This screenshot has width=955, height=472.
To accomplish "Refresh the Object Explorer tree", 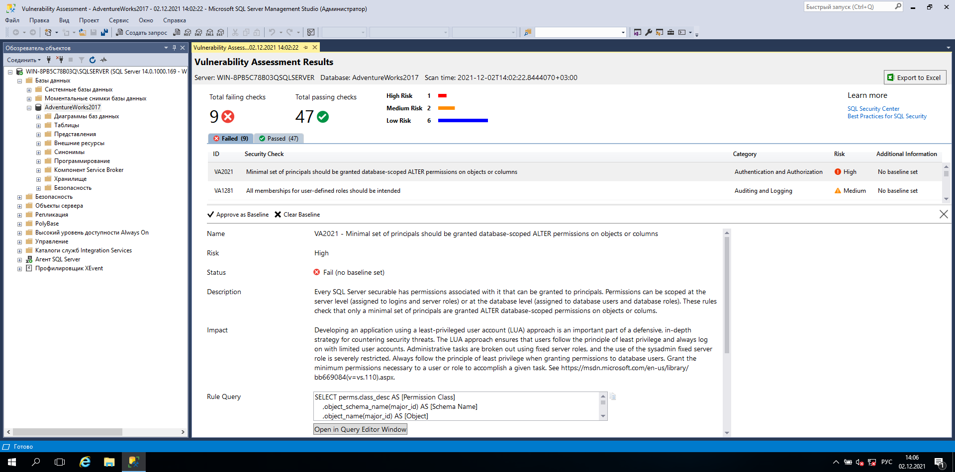I will pyautogui.click(x=93, y=60).
